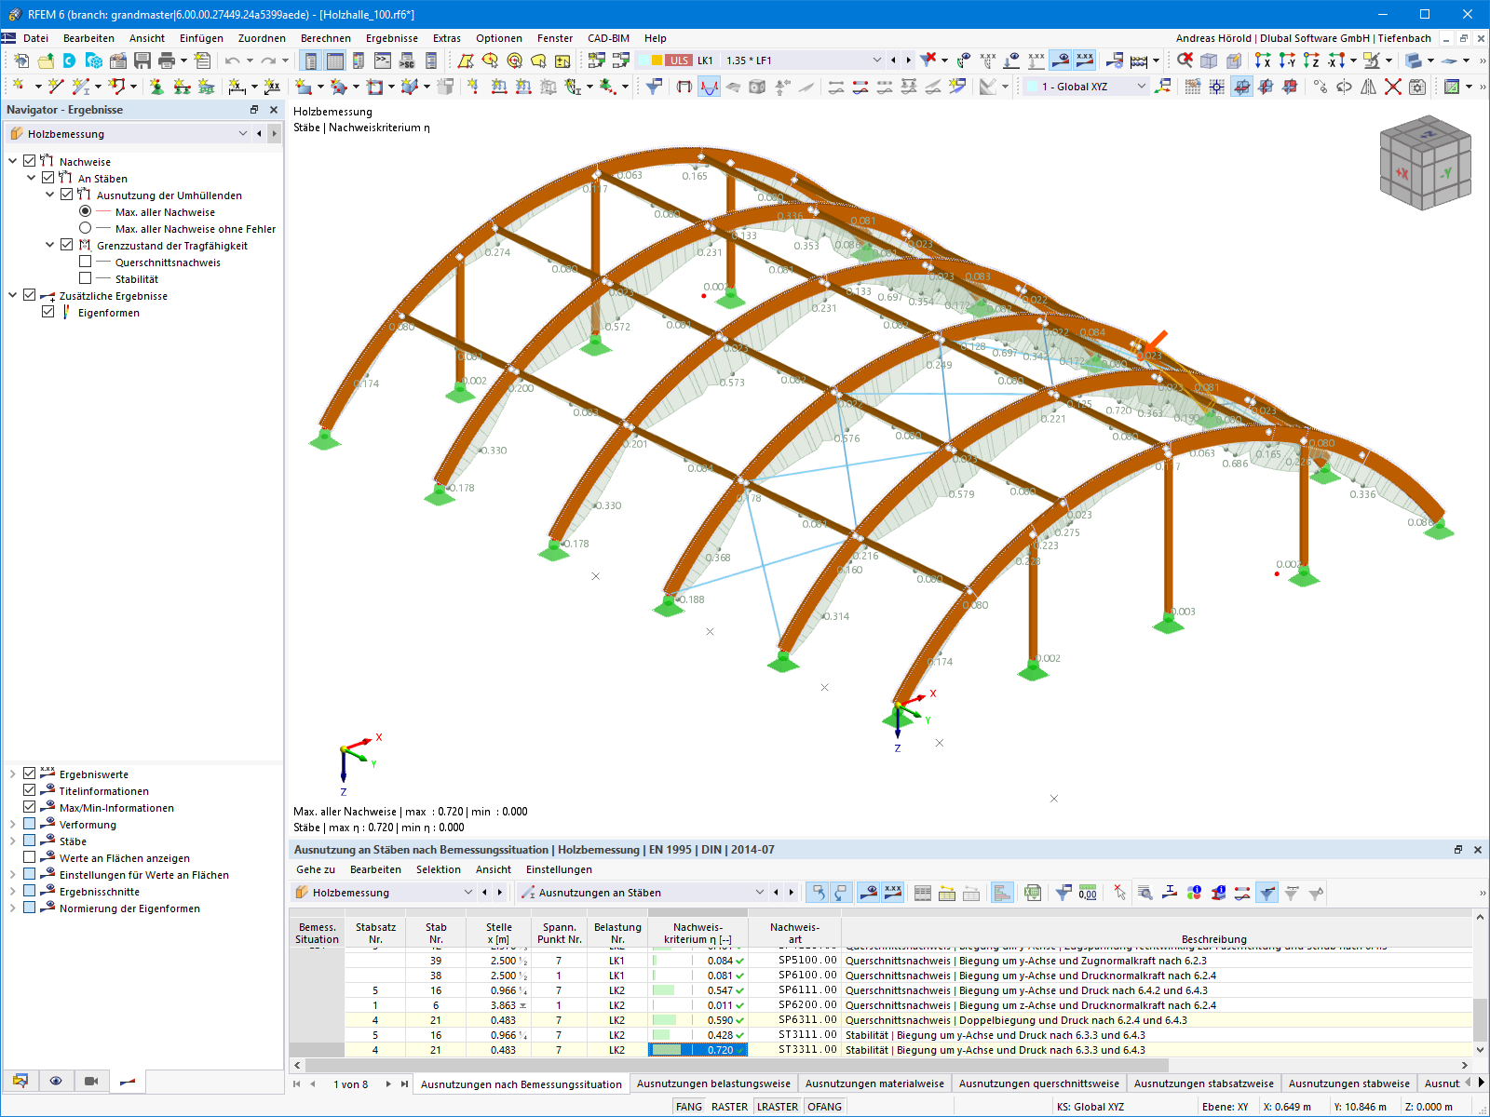Click the table filter funnel icon
Image resolution: width=1490 pixels, height=1117 pixels.
tap(1267, 893)
